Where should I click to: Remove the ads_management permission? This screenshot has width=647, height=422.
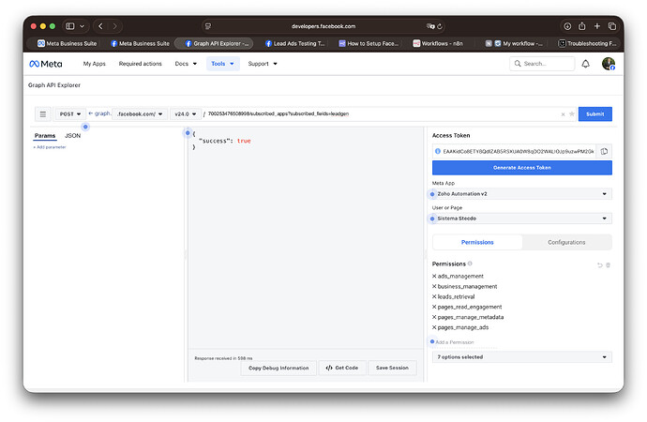[x=434, y=276]
